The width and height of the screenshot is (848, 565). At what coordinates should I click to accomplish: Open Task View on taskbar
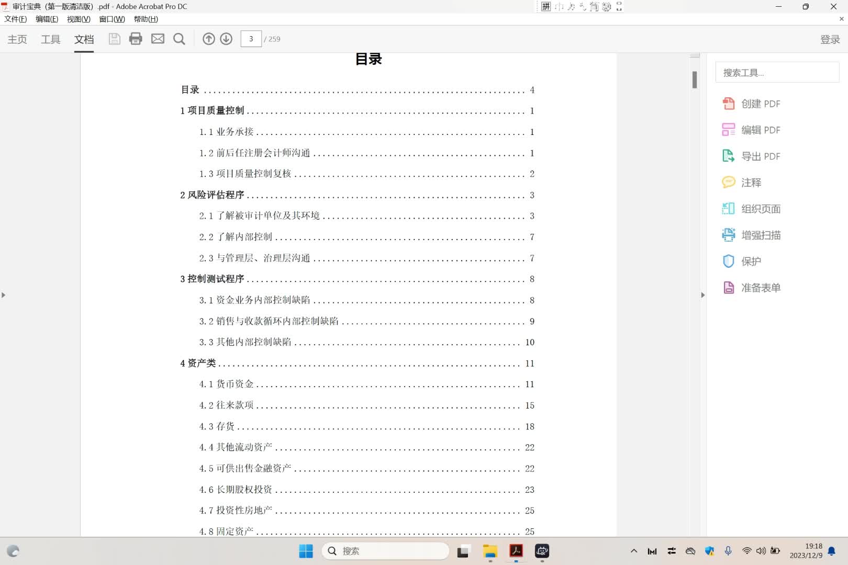click(x=463, y=551)
